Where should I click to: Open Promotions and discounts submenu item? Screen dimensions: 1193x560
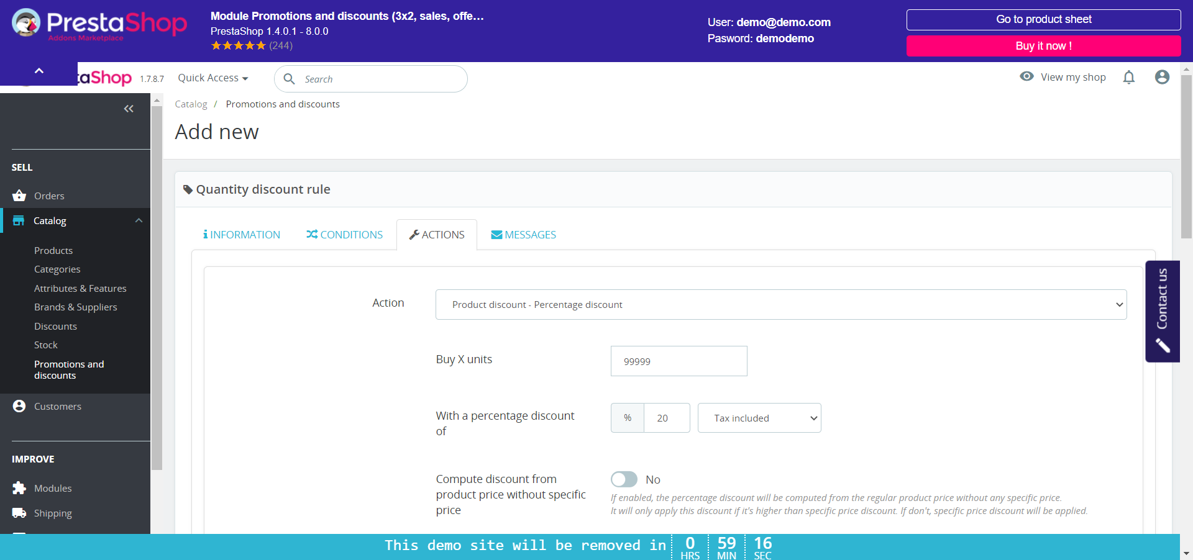[69, 369]
